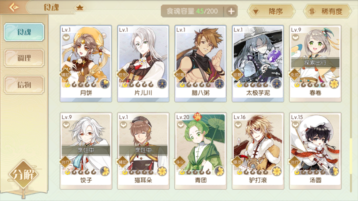The height and width of the screenshot is (201, 358).
Task: Tap the flower rarity emblem on 春卷
Action: 334,84
